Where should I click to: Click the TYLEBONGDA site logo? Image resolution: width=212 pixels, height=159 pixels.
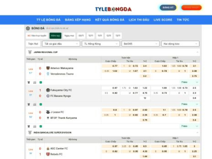tap(113, 9)
